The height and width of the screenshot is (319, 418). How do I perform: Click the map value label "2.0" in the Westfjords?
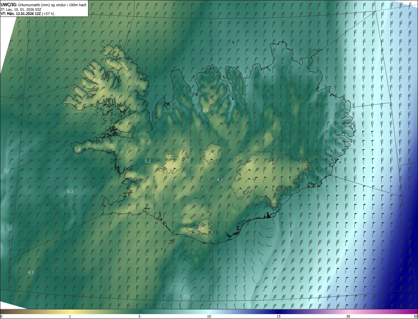coord(99,82)
